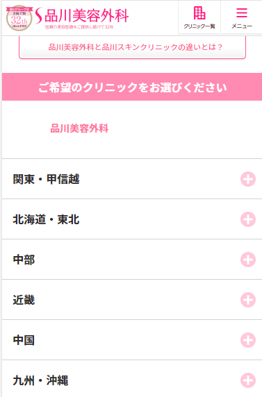The height and width of the screenshot is (397, 262).
Task: Expand the 関東・甲信越 region row
Action: 132,179
